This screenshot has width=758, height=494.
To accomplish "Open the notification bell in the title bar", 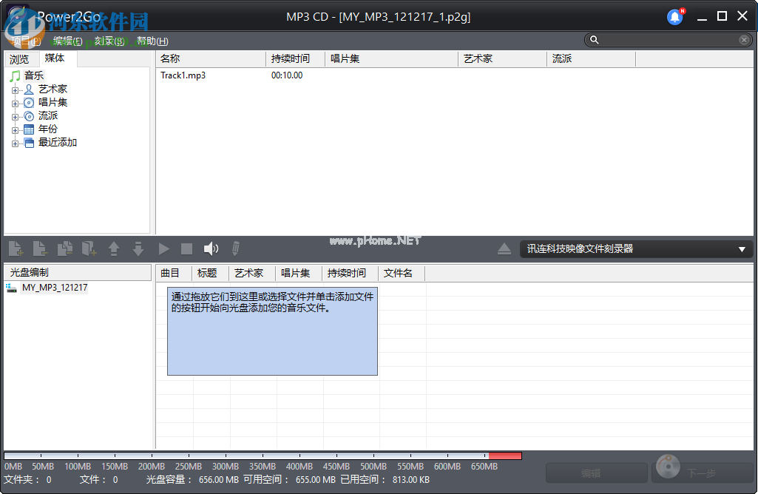I will 674,16.
